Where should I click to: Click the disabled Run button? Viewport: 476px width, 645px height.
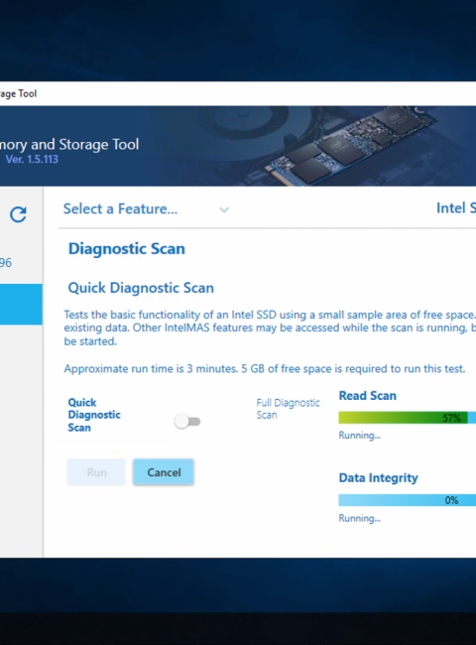pos(96,472)
